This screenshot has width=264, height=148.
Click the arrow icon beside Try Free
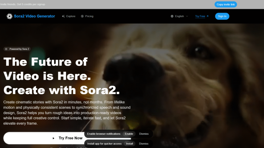pos(207,16)
